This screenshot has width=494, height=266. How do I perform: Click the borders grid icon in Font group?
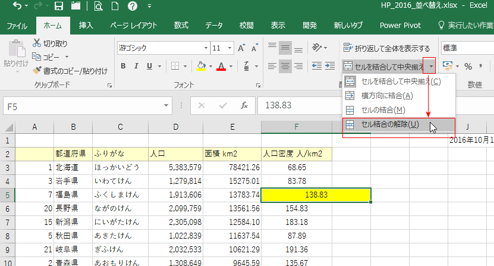[x=175, y=66]
